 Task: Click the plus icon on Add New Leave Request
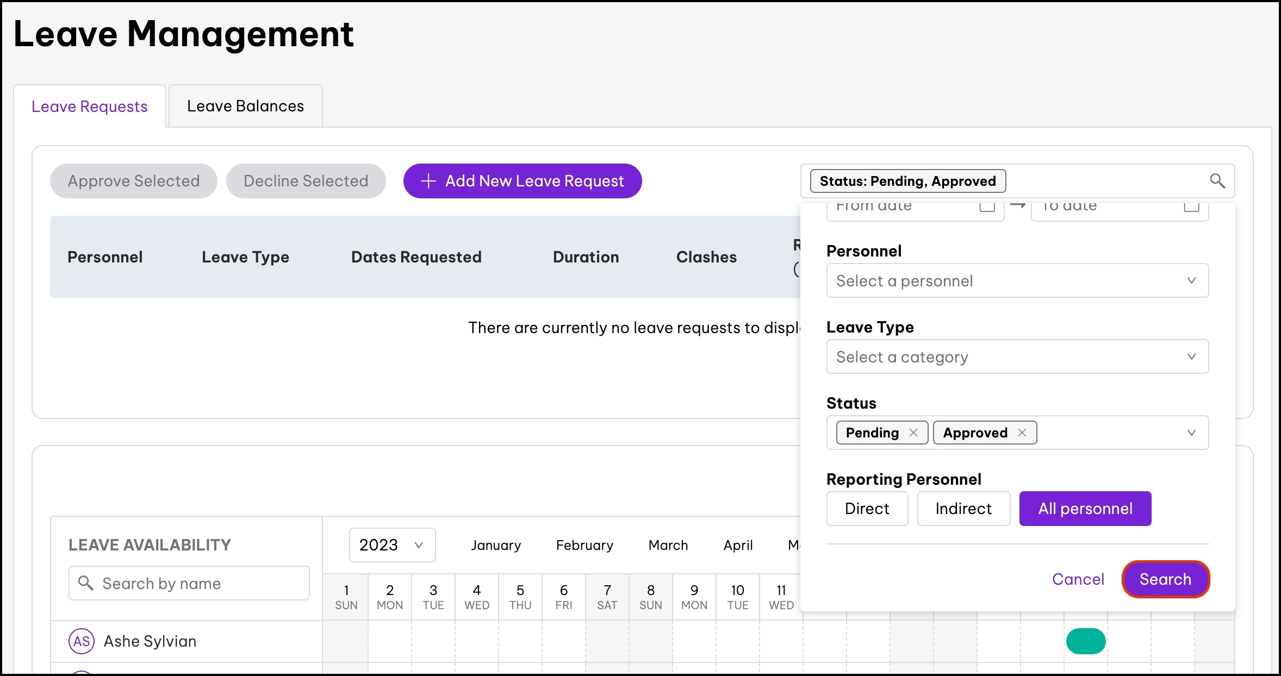[x=428, y=181]
